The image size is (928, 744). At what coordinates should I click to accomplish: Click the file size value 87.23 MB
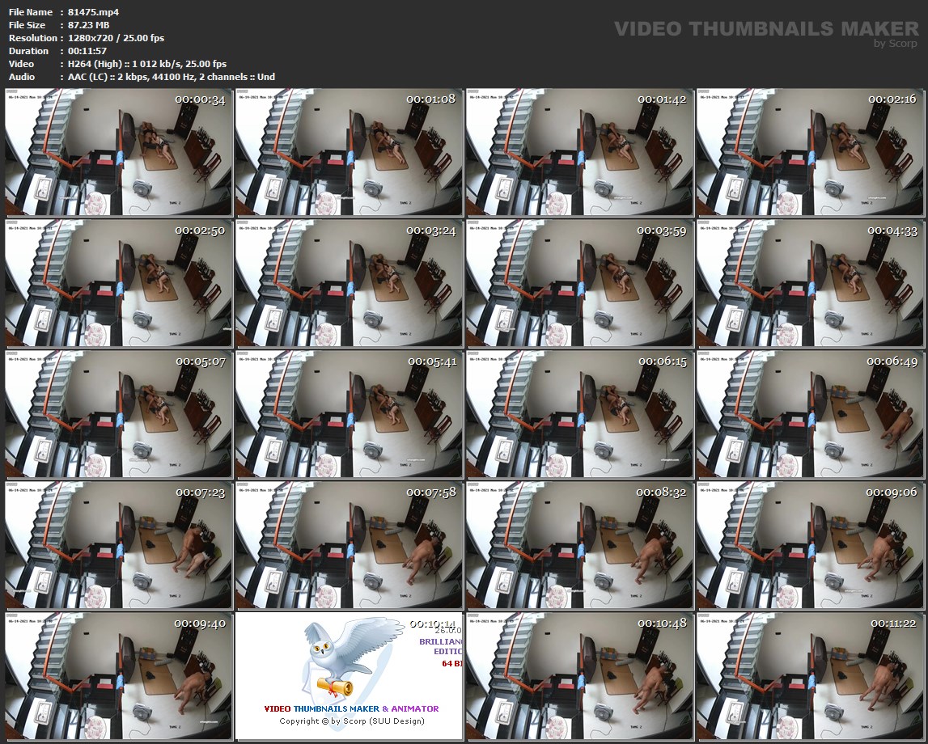tap(89, 25)
